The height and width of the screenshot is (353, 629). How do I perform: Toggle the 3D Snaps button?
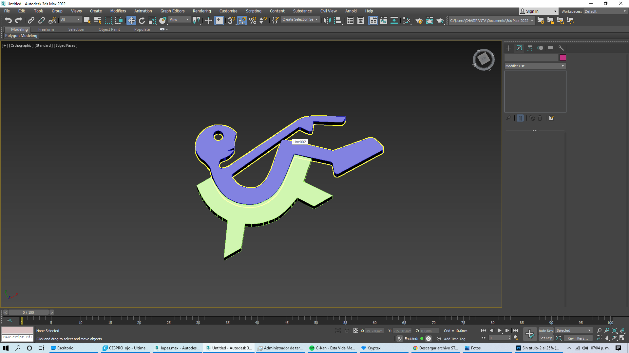pos(232,21)
